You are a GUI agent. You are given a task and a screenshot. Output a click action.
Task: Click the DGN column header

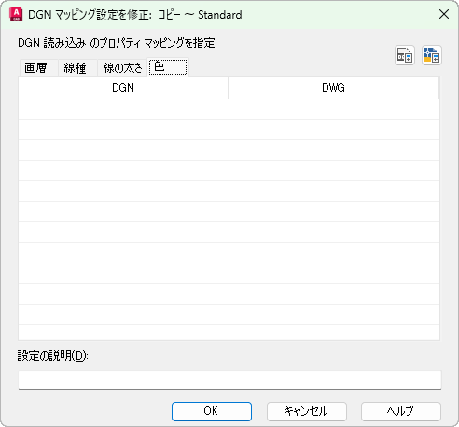123,88
